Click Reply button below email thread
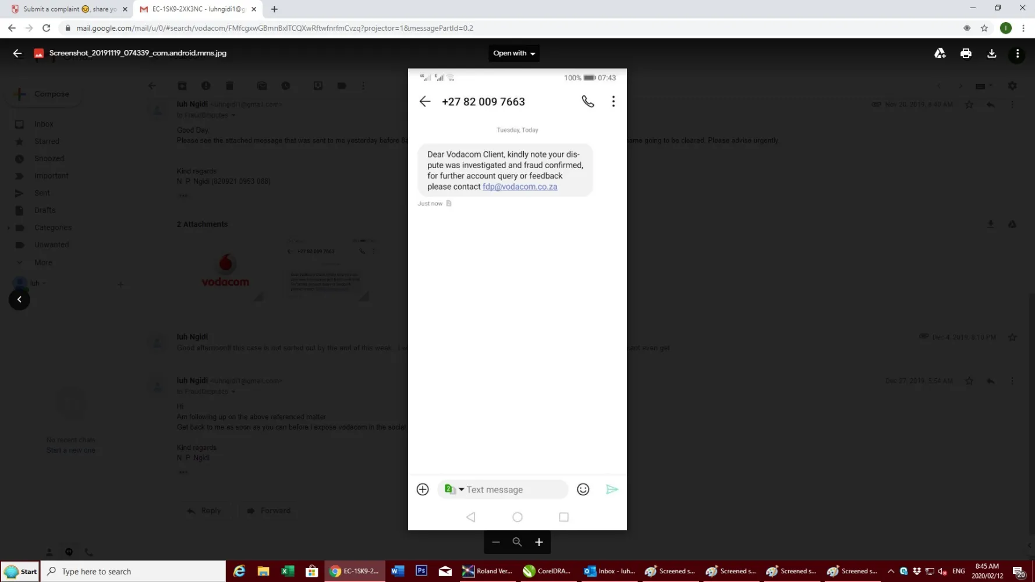The width and height of the screenshot is (1035, 582). tap(204, 510)
